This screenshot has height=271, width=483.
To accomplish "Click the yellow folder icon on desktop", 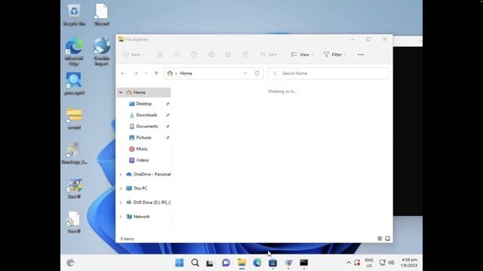I will click(x=74, y=119).
